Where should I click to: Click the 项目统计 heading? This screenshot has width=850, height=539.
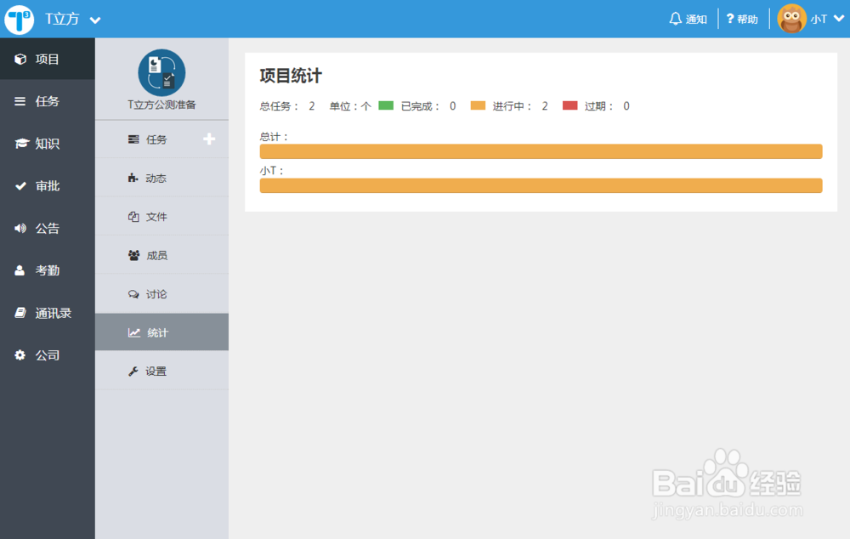(291, 76)
